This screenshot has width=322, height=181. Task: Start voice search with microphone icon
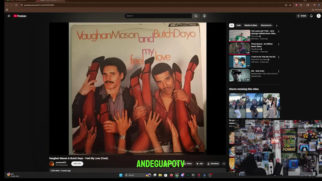(x=204, y=16)
